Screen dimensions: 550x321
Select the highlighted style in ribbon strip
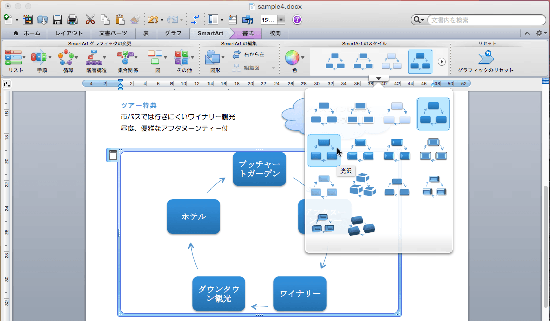[x=420, y=62]
